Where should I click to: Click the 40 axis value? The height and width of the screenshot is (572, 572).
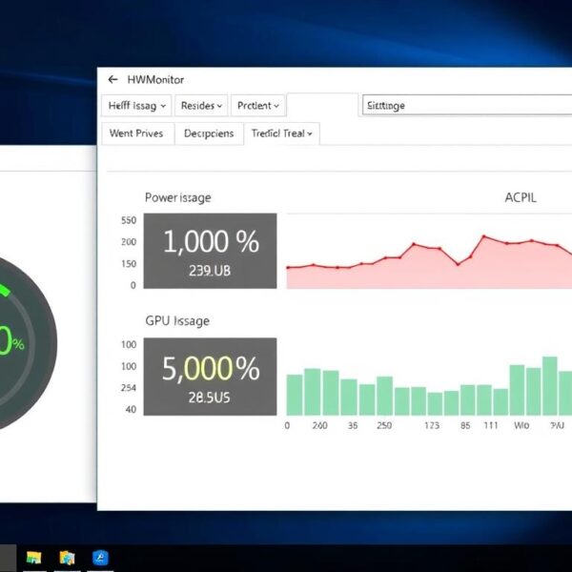click(131, 409)
